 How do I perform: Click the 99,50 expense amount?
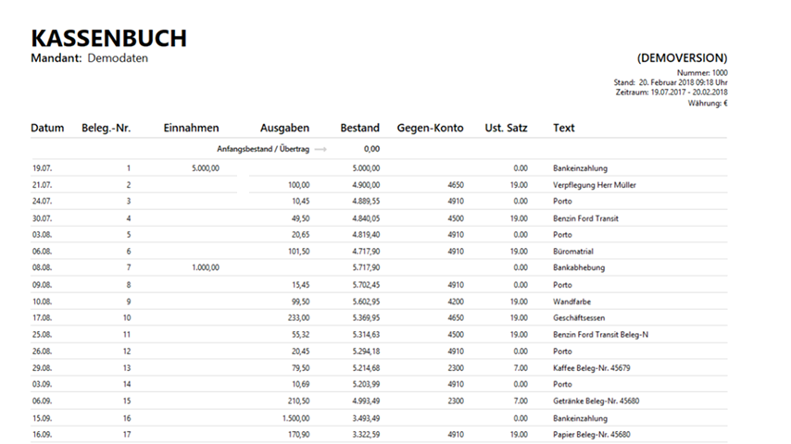tap(301, 302)
